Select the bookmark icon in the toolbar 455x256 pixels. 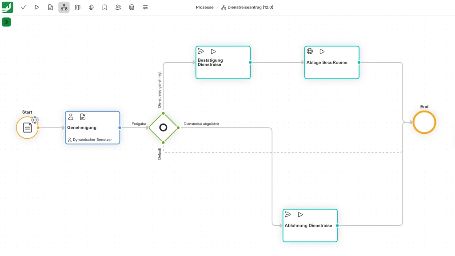tap(104, 7)
